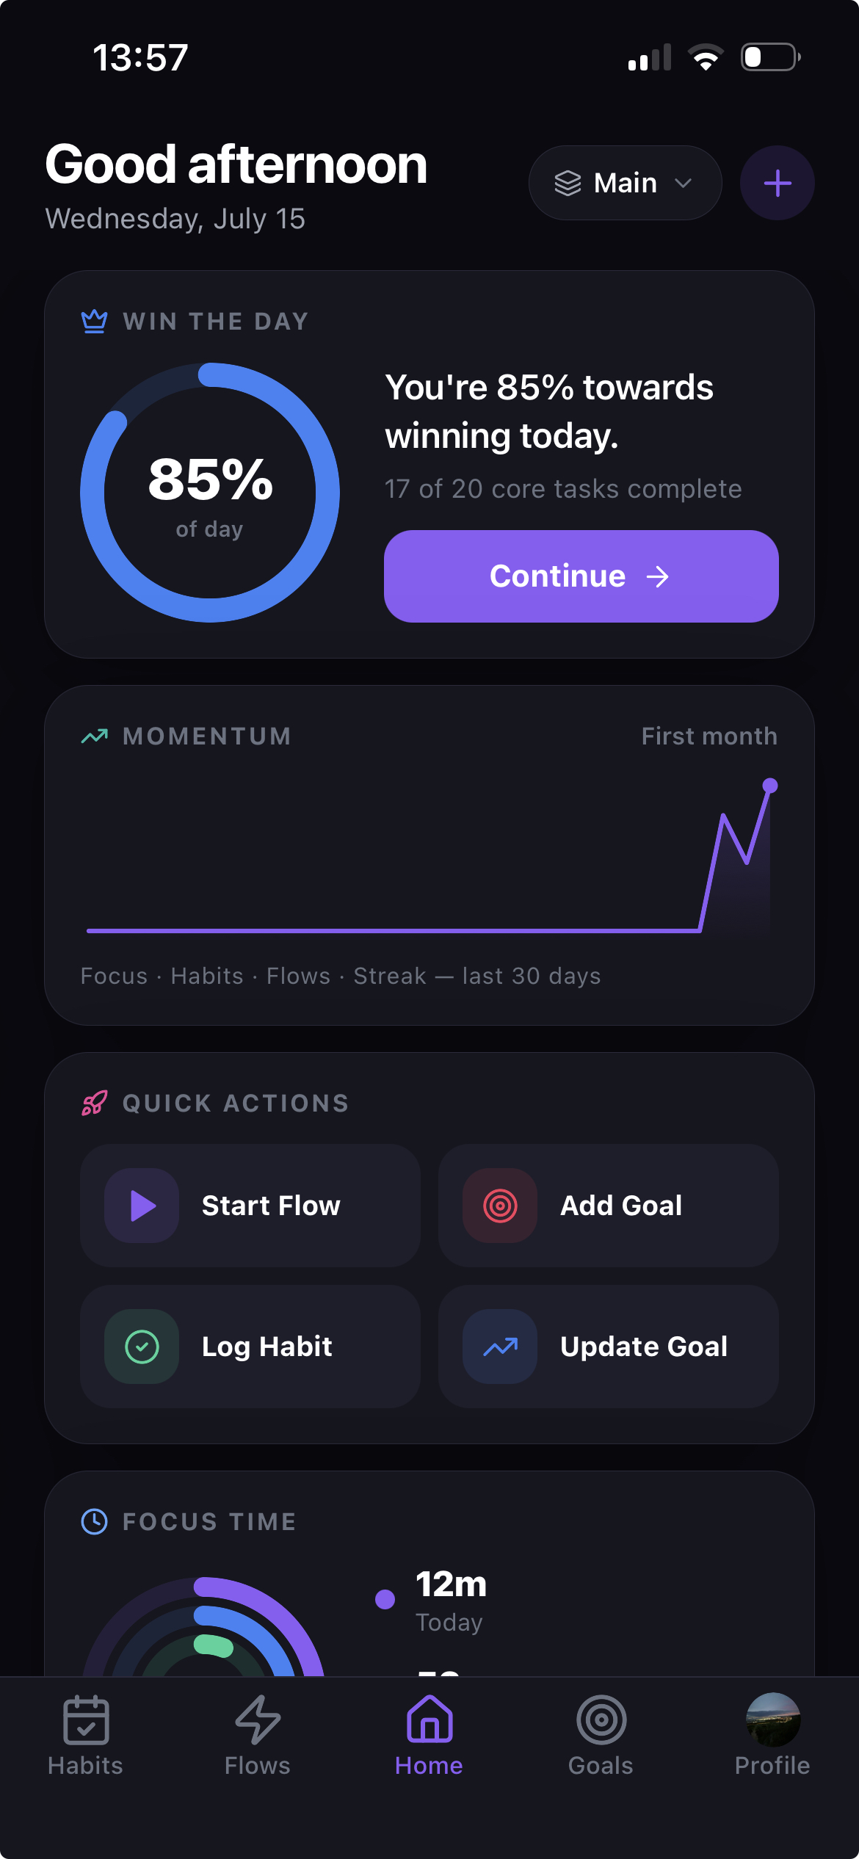
Task: Tap the purple plus add button
Action: pyautogui.click(x=777, y=183)
